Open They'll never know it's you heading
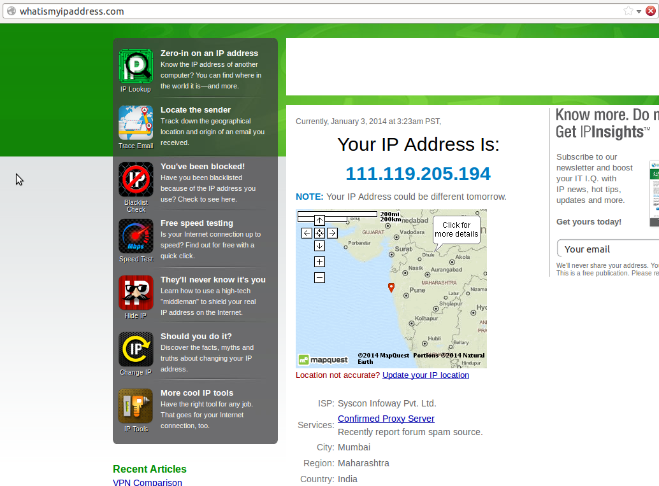The height and width of the screenshot is (486, 659). [x=213, y=280]
